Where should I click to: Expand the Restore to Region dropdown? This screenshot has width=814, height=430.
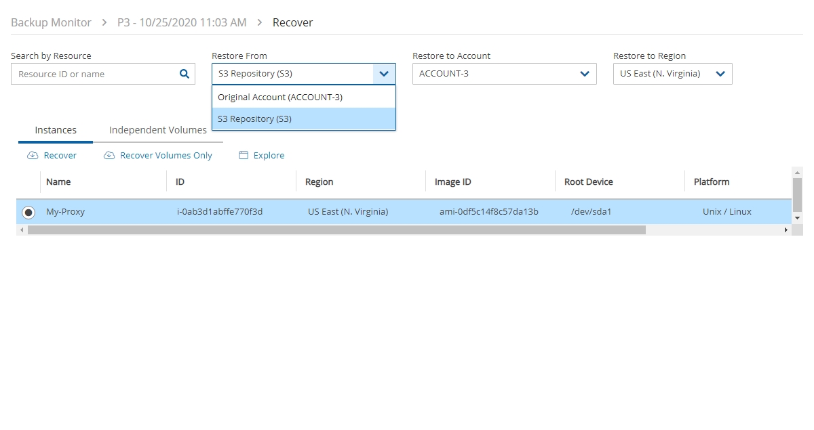click(720, 74)
